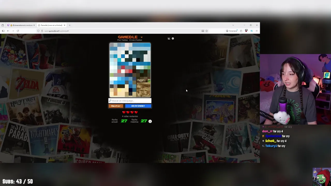Click the 'Portadas Ilimitadas' subtitle
The width and height of the screenshot is (331, 186).
coord(130,40)
